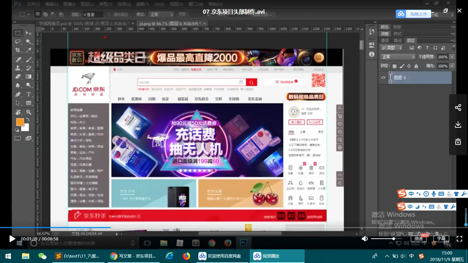468x263 pixels.
Task: Toggle Quick Mask mode button
Action: 18,138
